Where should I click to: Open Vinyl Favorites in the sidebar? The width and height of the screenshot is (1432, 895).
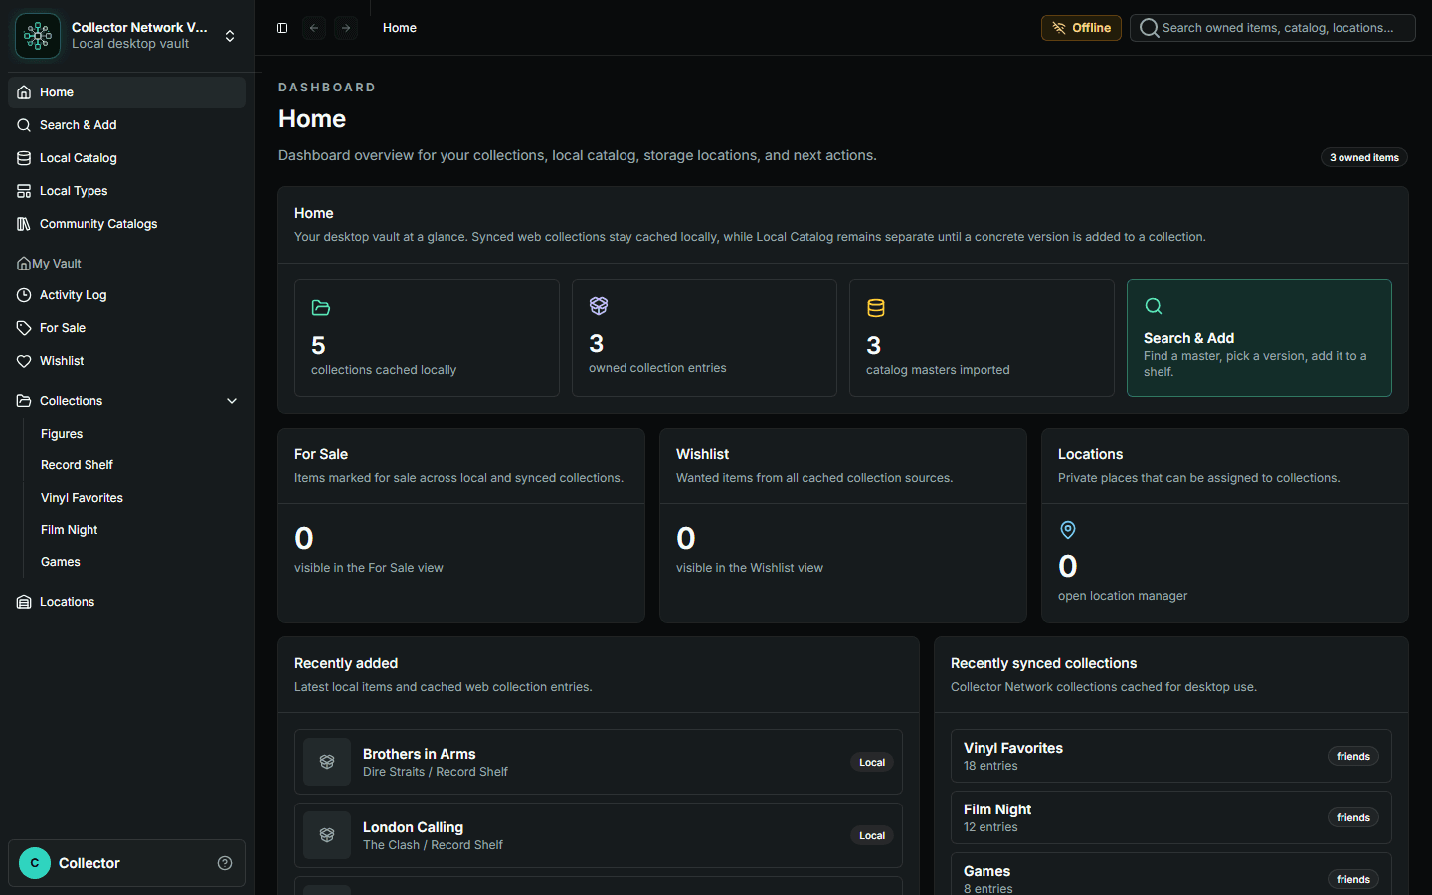pyautogui.click(x=82, y=498)
